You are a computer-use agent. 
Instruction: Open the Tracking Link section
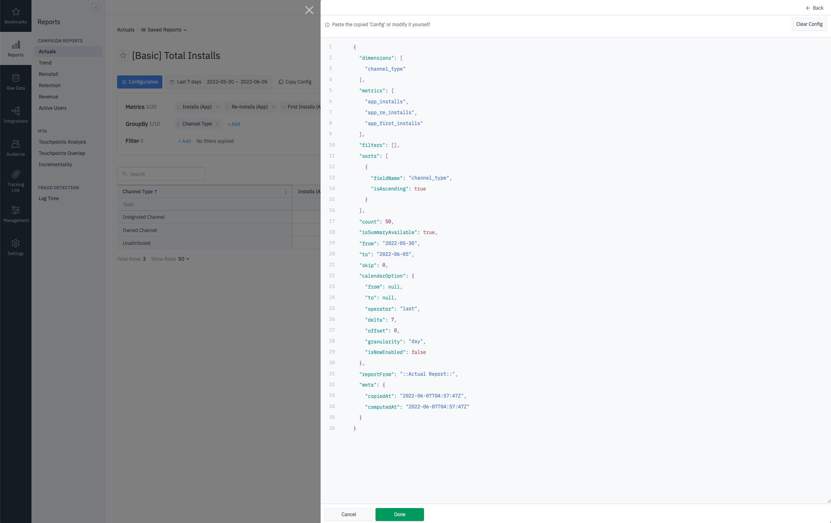[16, 180]
